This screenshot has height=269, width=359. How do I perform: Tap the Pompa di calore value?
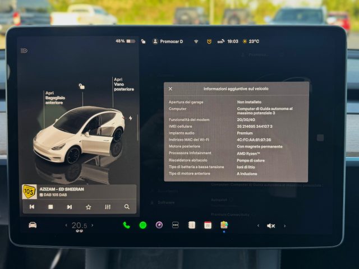tap(251, 160)
